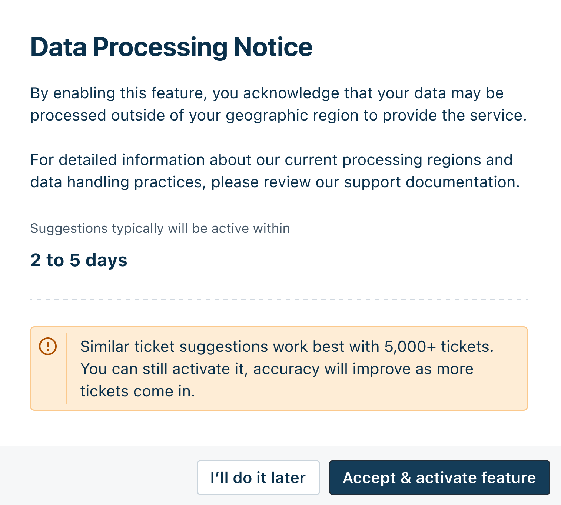Screen dimensions: 561x505
Task: Select the Data Processing heading words
Action: coord(129,47)
